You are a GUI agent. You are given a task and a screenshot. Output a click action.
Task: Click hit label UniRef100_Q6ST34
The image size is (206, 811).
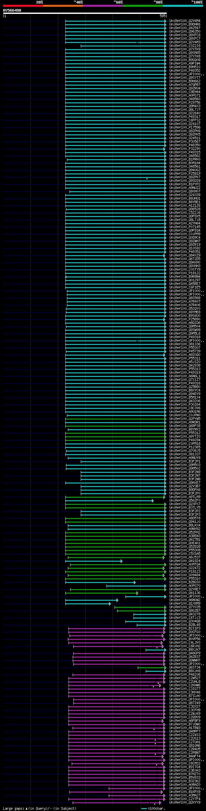point(185,668)
